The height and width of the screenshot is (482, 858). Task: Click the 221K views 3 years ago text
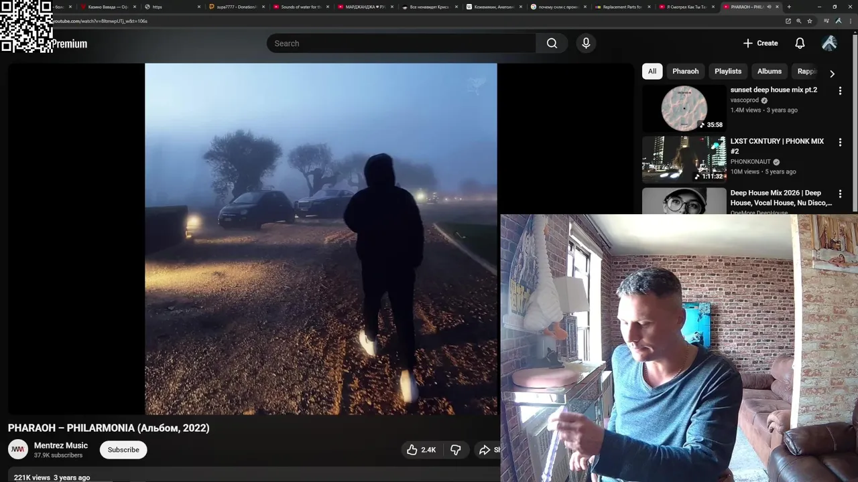click(52, 477)
